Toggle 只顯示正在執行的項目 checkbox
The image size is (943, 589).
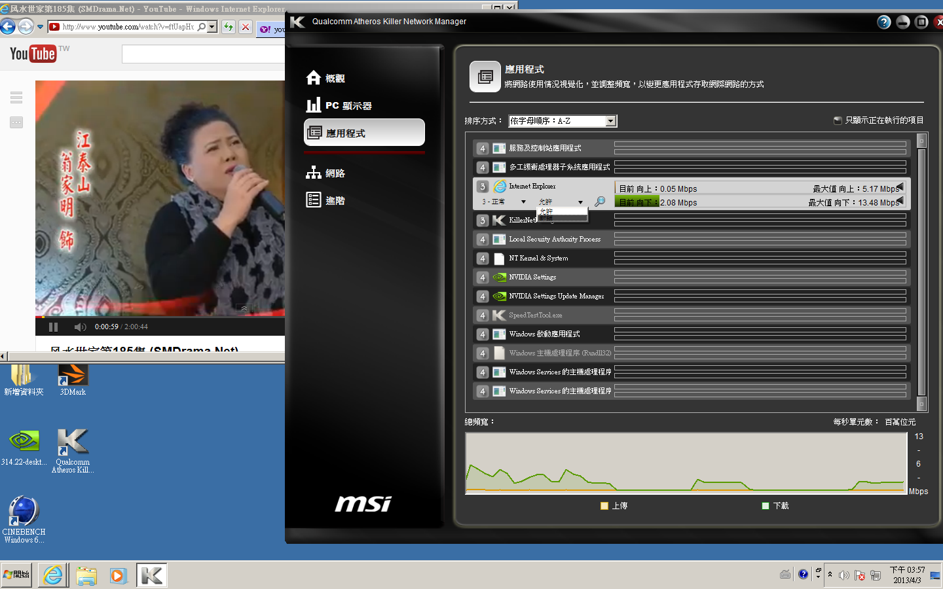coord(838,120)
